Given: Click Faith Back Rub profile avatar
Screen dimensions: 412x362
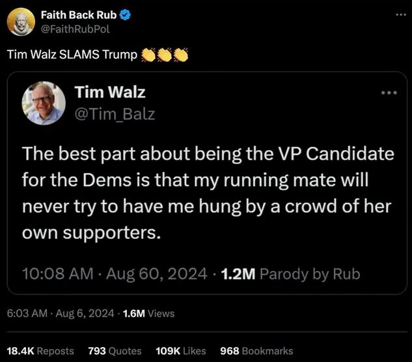Looking at the screenshot, I should point(21,23).
